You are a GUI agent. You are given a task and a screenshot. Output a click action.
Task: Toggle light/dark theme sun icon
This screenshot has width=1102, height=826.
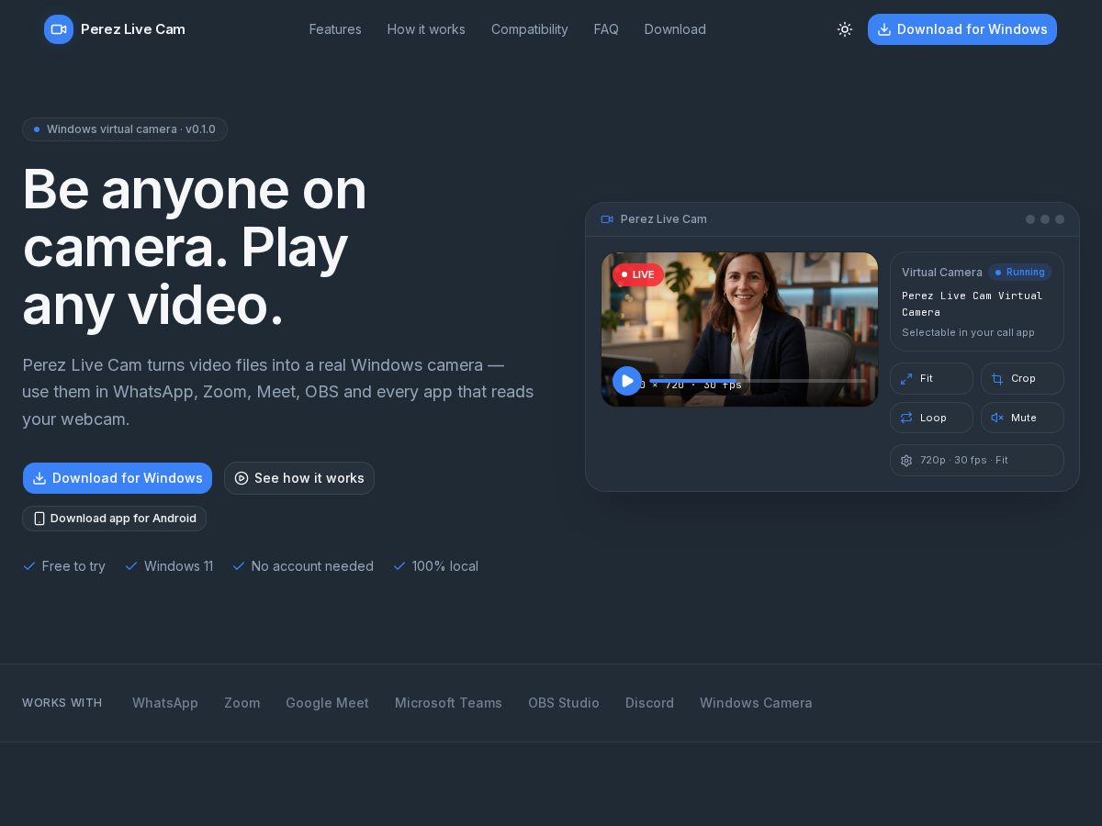[x=845, y=29]
